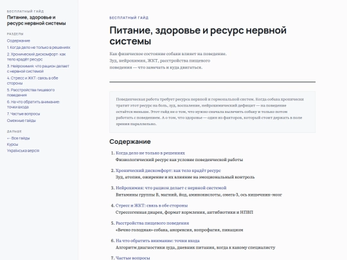Switch to "Українська версія"
This screenshot has height=260, width=347.
coord(23,151)
